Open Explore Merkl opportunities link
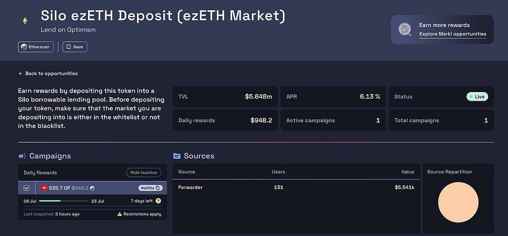The height and width of the screenshot is (236, 508). [x=453, y=34]
